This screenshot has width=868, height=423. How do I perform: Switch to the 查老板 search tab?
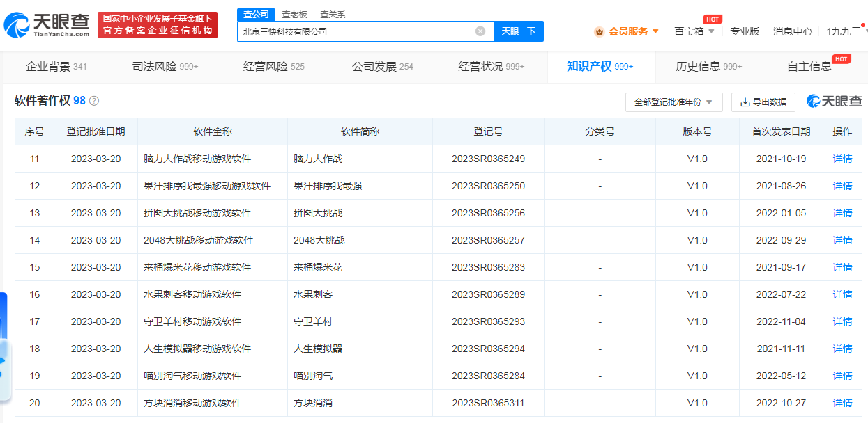pos(294,14)
